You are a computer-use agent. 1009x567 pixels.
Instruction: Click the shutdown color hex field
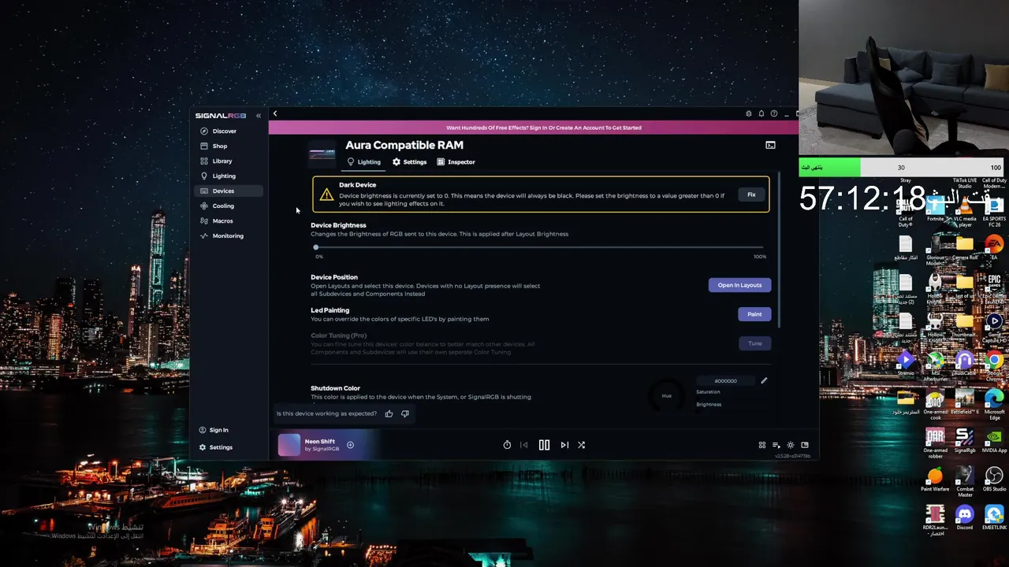tap(725, 381)
